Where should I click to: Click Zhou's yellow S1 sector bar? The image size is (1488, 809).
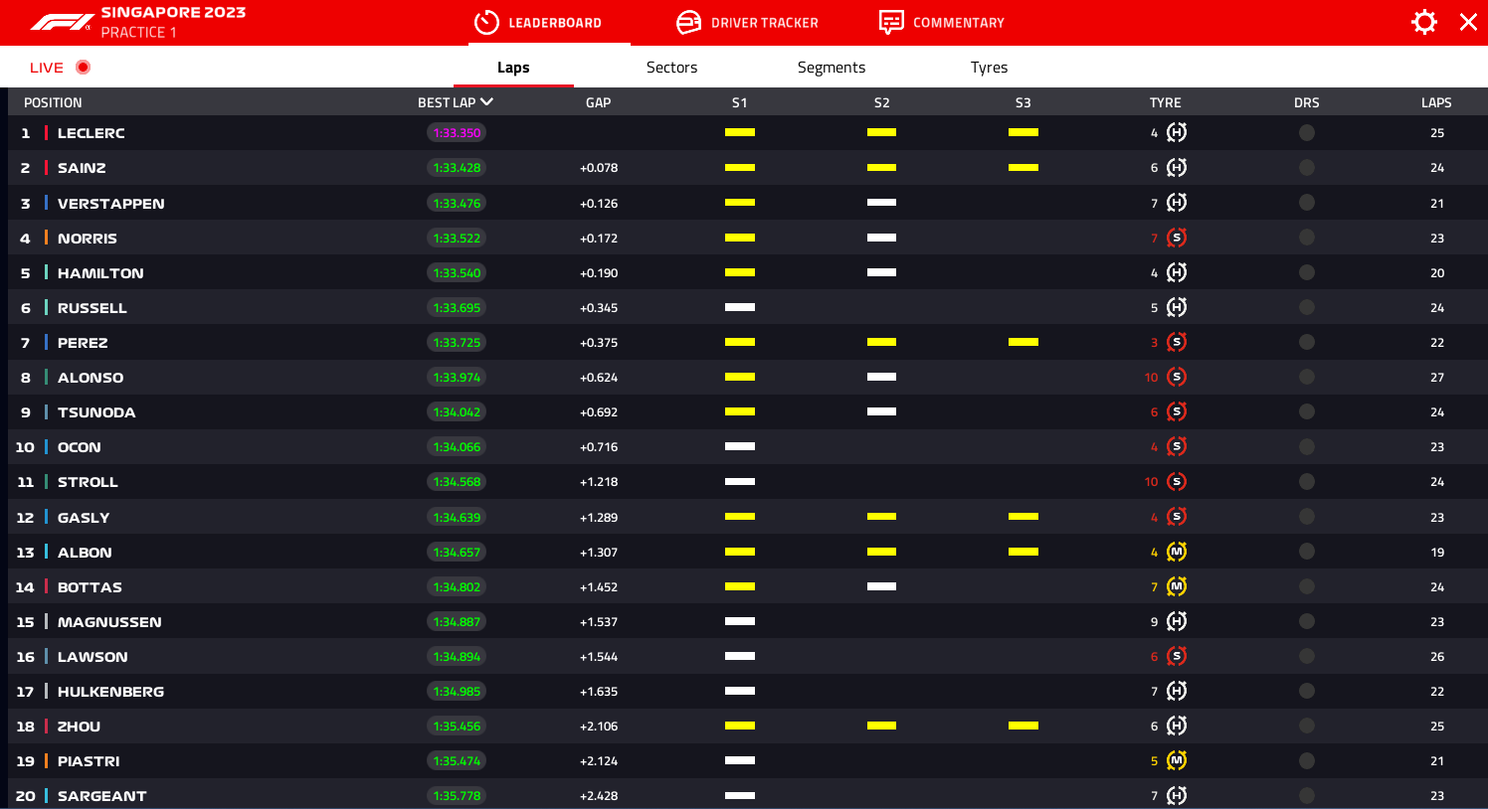pyautogui.click(x=740, y=726)
